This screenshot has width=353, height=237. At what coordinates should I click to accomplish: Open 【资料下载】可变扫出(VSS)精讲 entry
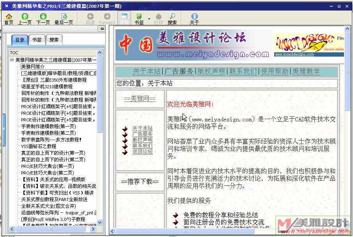click(x=58, y=192)
